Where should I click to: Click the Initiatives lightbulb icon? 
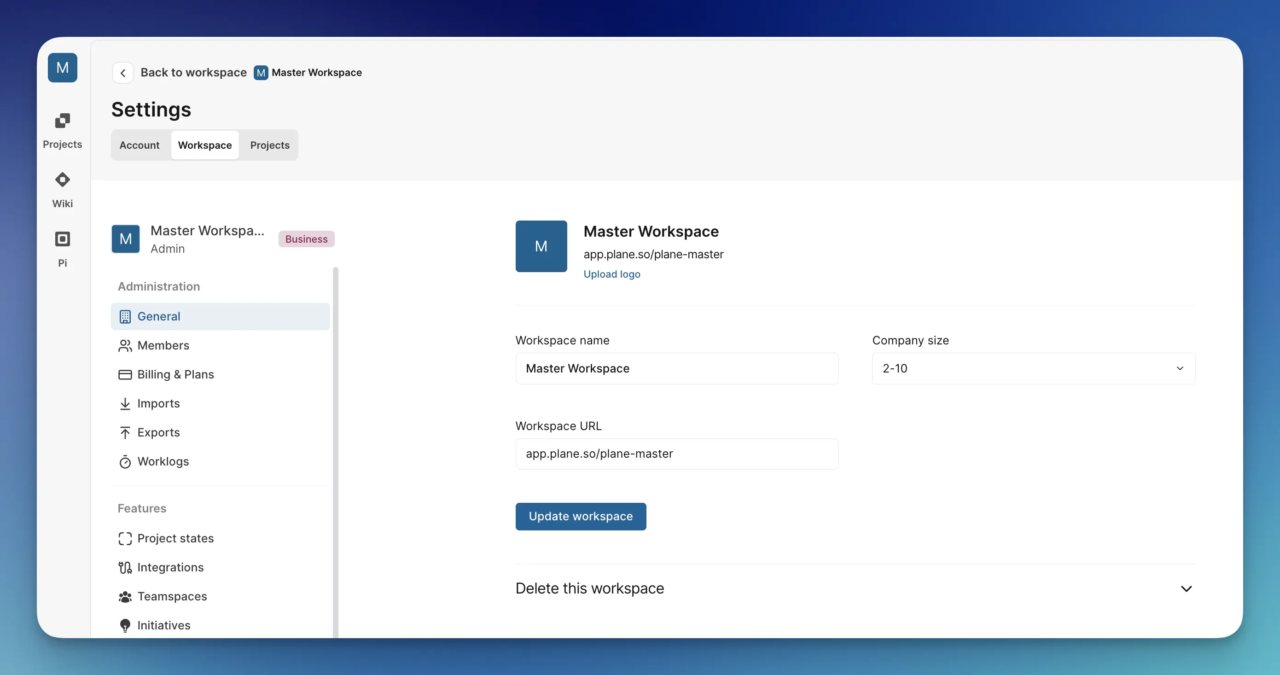(x=125, y=625)
